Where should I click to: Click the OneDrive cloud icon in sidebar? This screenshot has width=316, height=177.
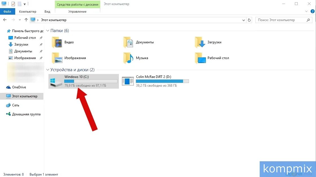point(8,87)
